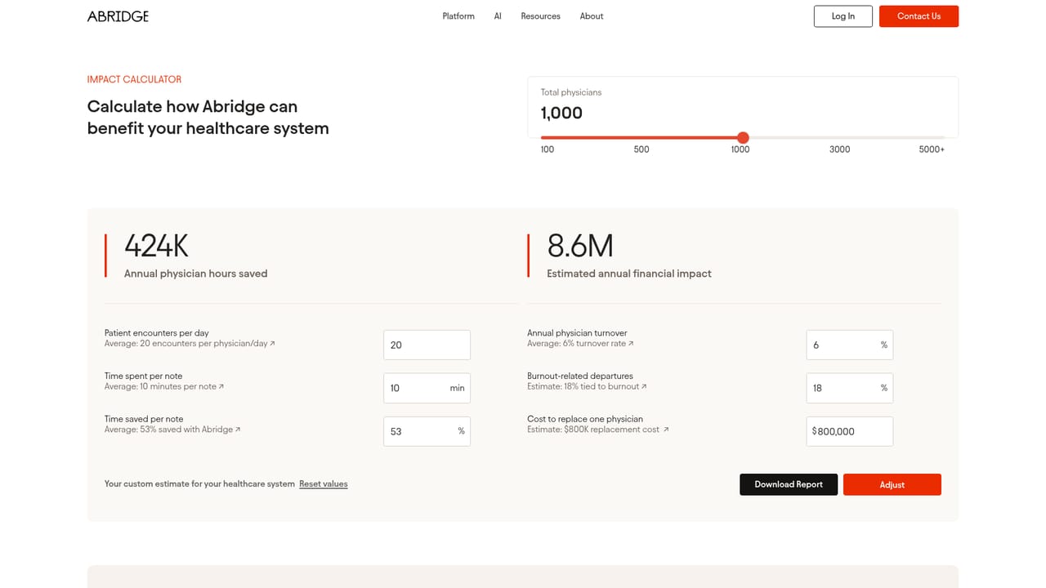Image resolution: width=1046 pixels, height=588 pixels.
Task: Focus the Cost to replace one physician field
Action: coord(849,431)
